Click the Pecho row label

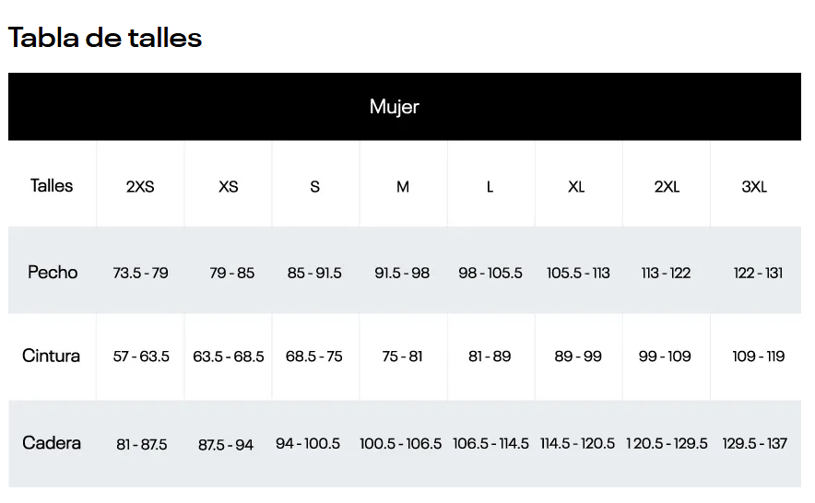click(x=53, y=273)
